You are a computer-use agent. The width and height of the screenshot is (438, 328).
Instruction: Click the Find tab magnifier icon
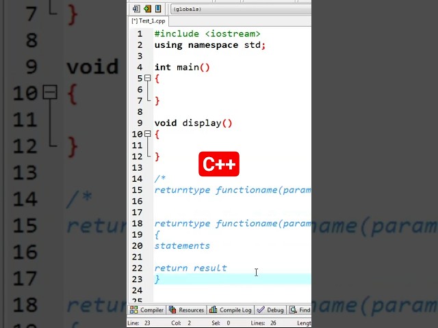[293, 310]
